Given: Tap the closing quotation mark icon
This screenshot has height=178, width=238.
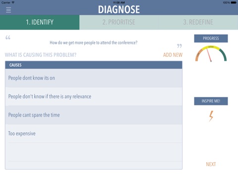Looking at the screenshot, I should coord(179,46).
